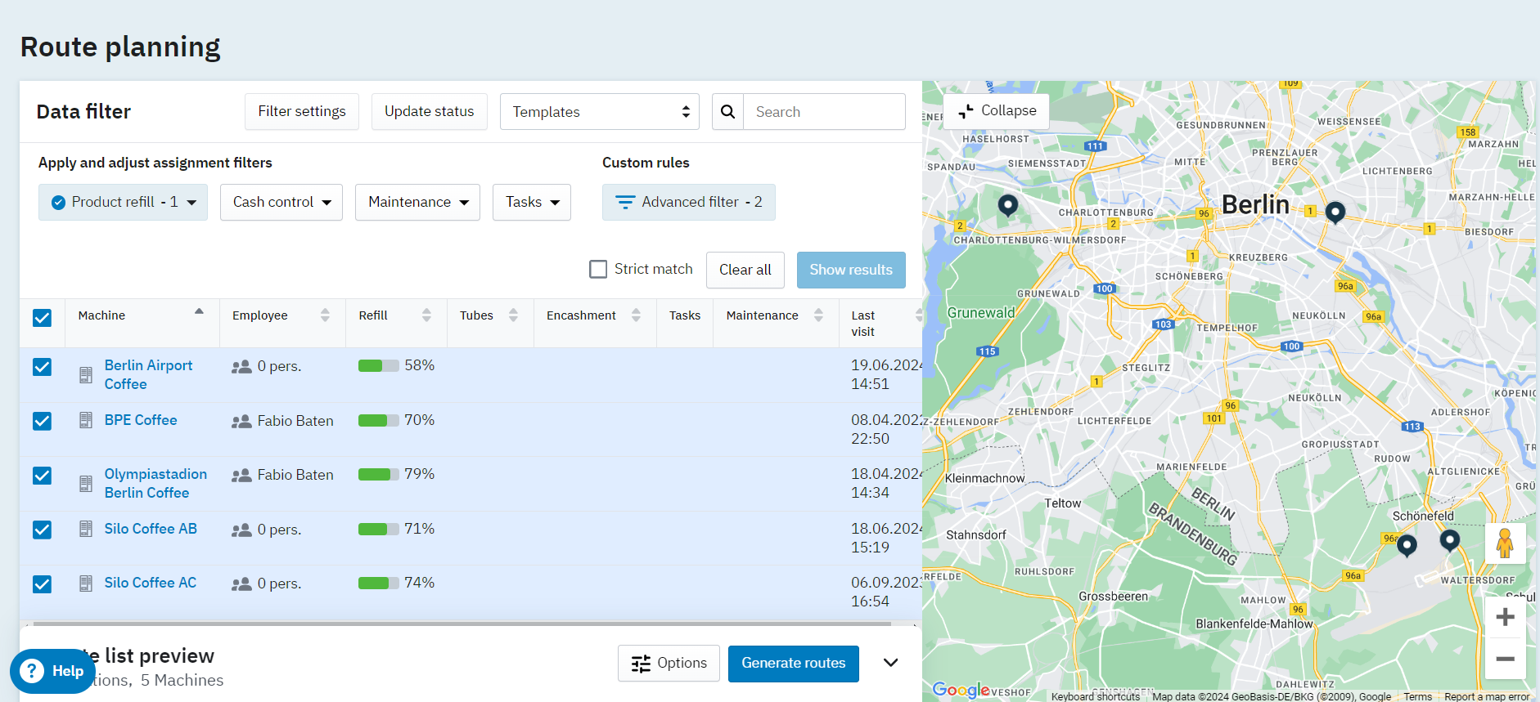Click employee icon in Berlin Airport Coffee row

241,367
